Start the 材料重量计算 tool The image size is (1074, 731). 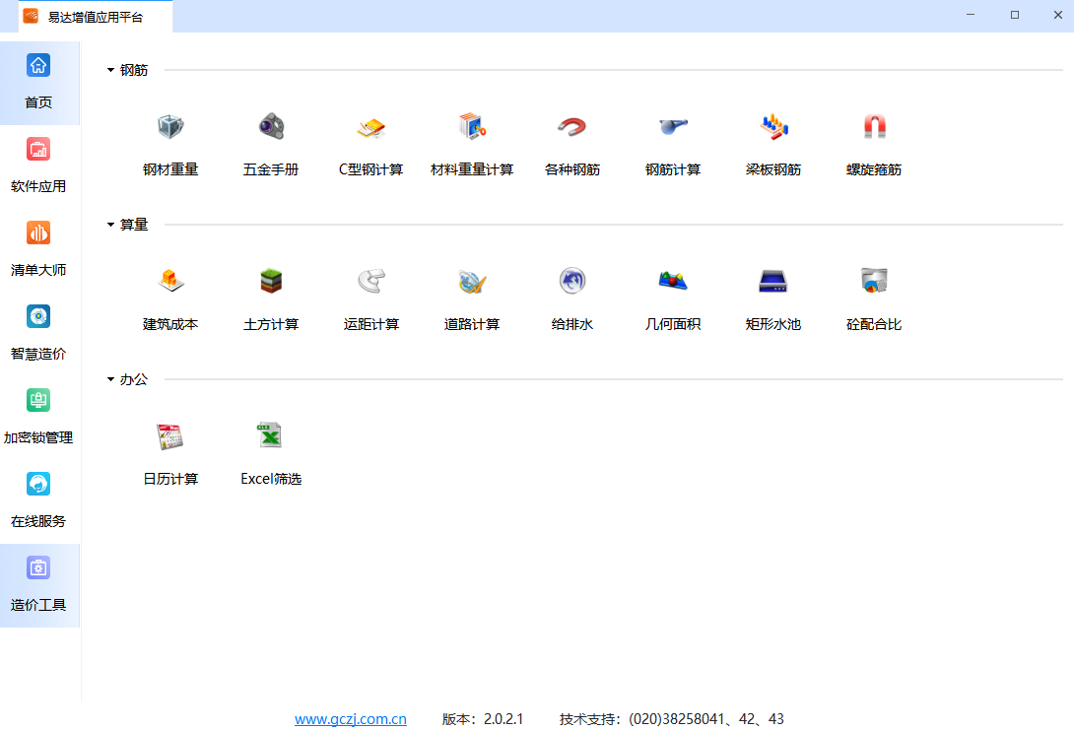tap(472, 144)
